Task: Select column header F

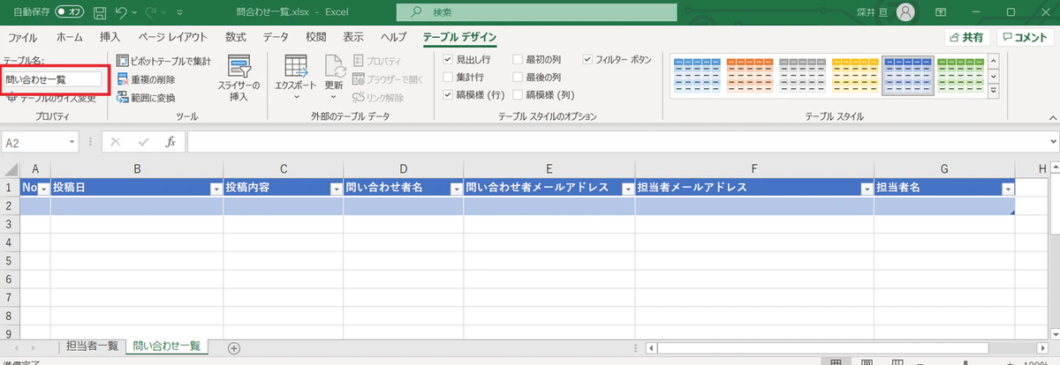Action: (754, 168)
